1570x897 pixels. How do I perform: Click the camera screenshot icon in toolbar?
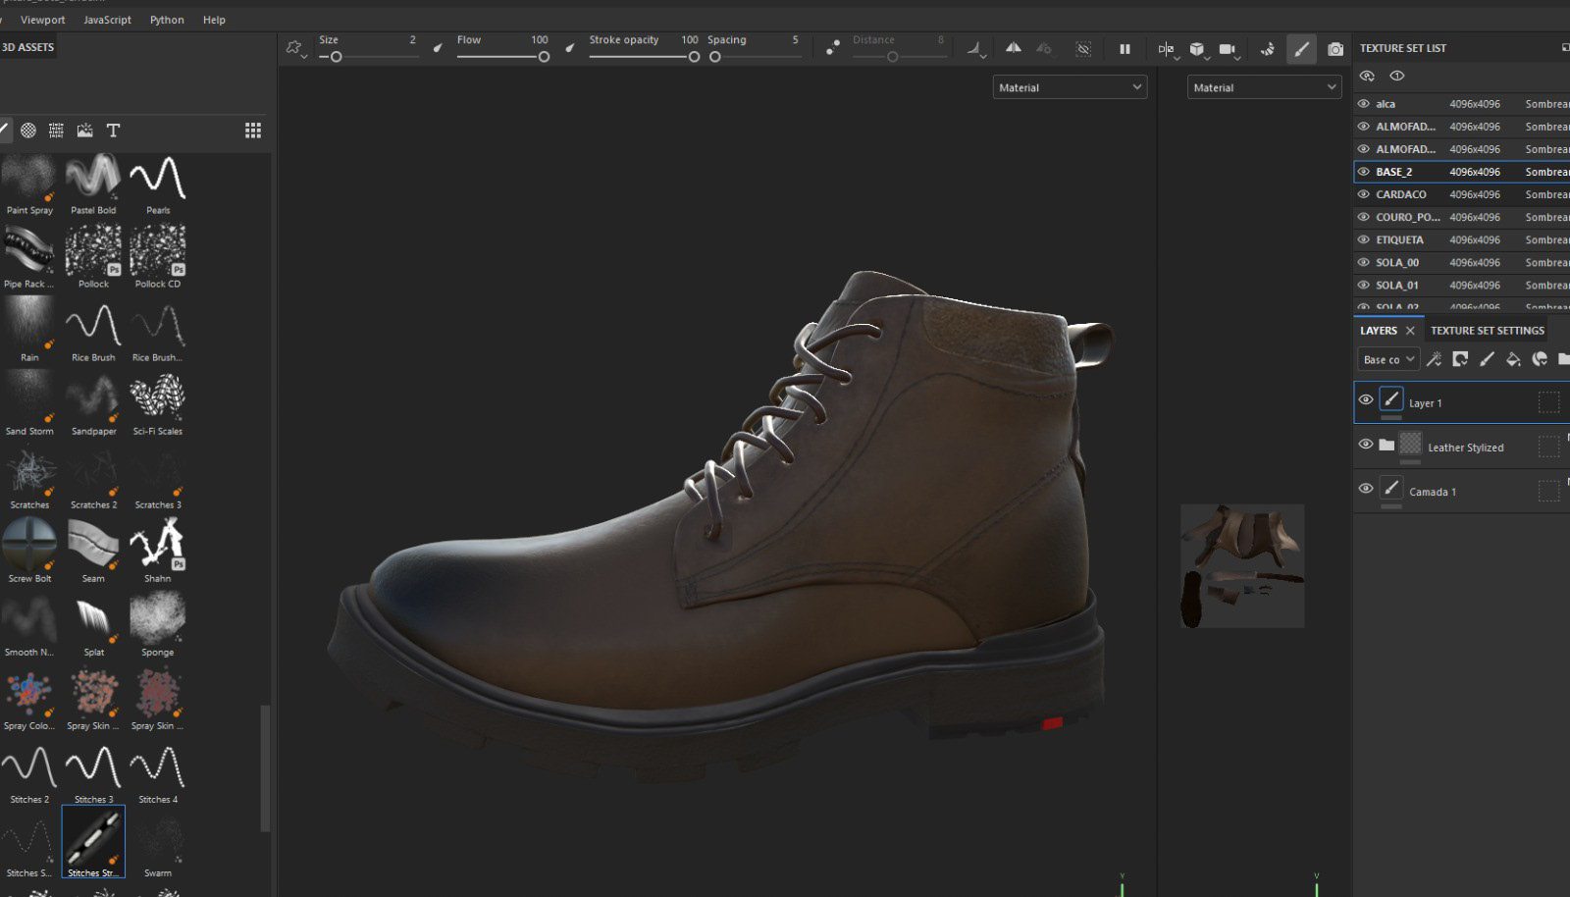point(1334,49)
